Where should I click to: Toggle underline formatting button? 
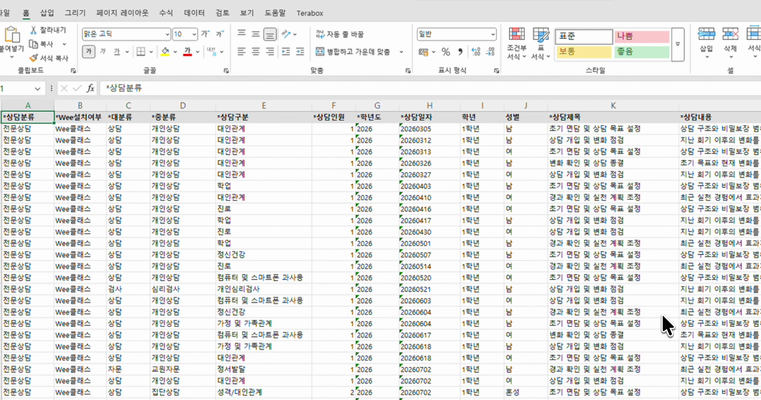point(117,52)
